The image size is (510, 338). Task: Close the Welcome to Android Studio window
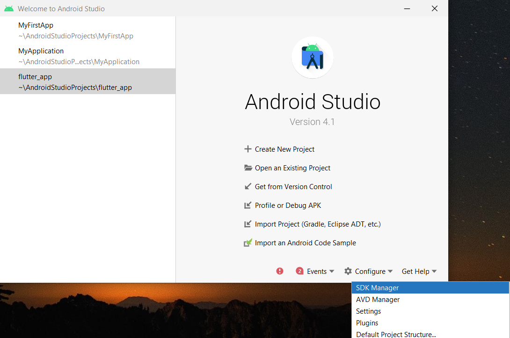point(435,8)
